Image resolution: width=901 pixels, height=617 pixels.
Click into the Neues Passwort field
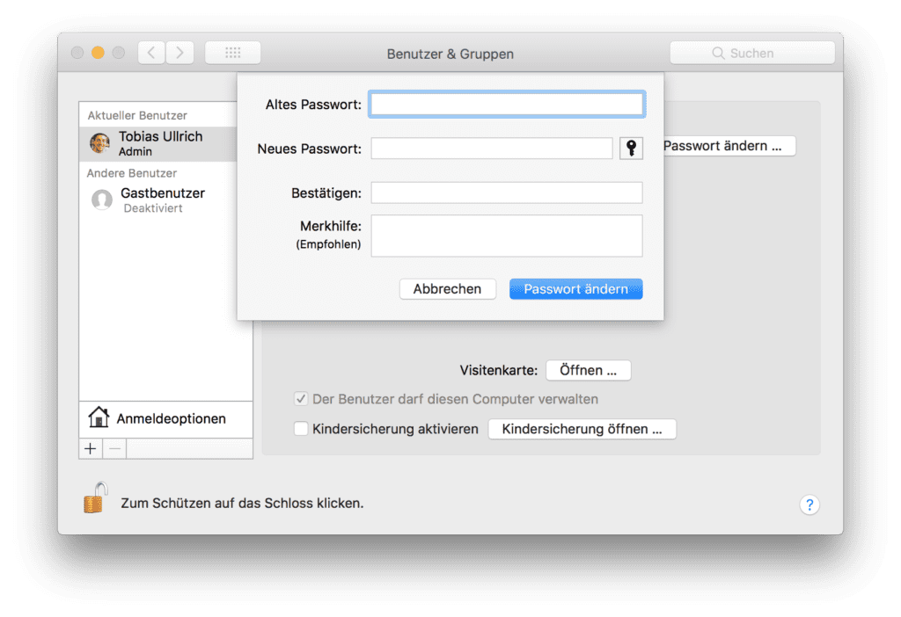[492, 148]
